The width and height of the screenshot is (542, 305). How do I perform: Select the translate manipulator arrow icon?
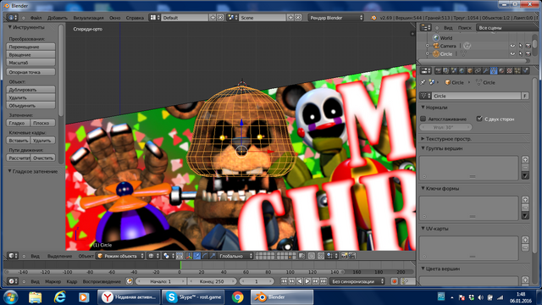tap(197, 256)
